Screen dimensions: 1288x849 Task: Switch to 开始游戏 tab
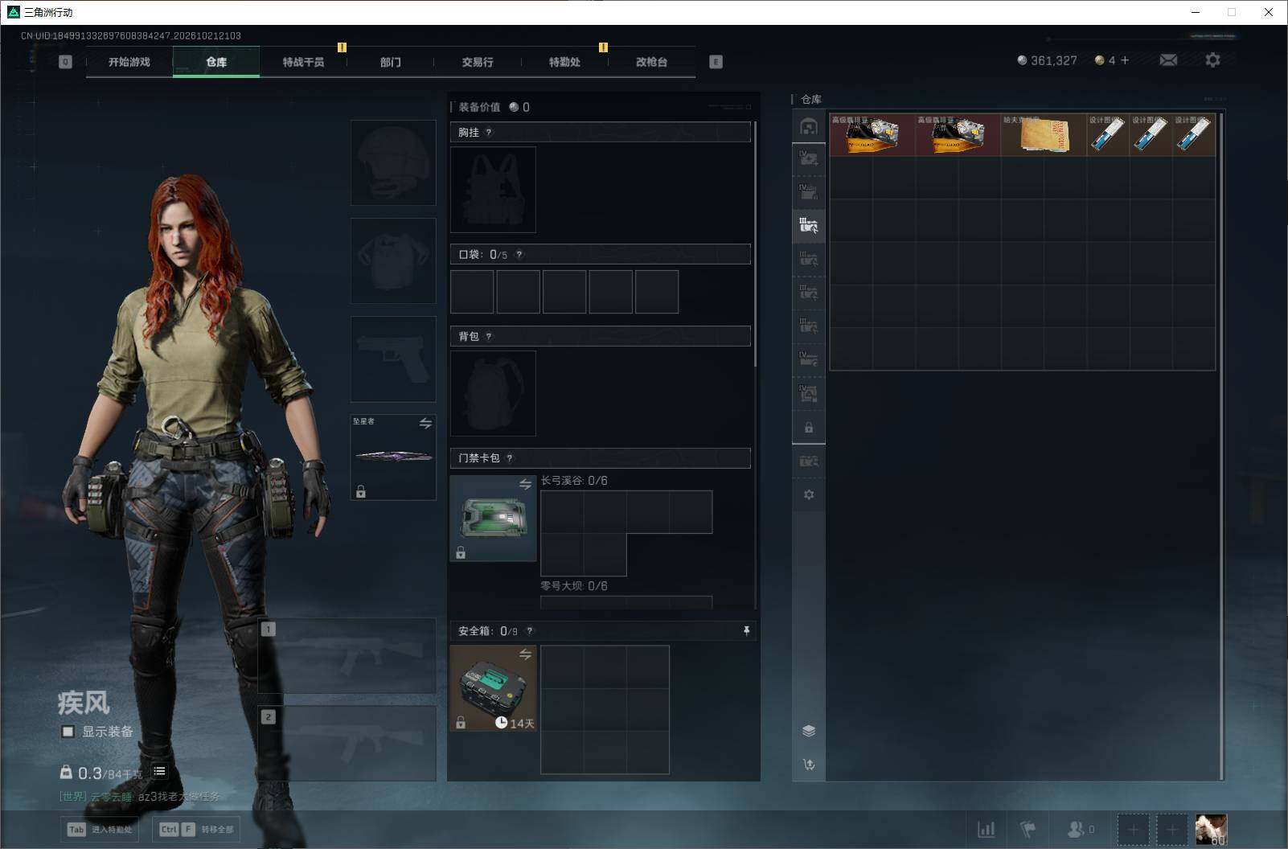129,62
